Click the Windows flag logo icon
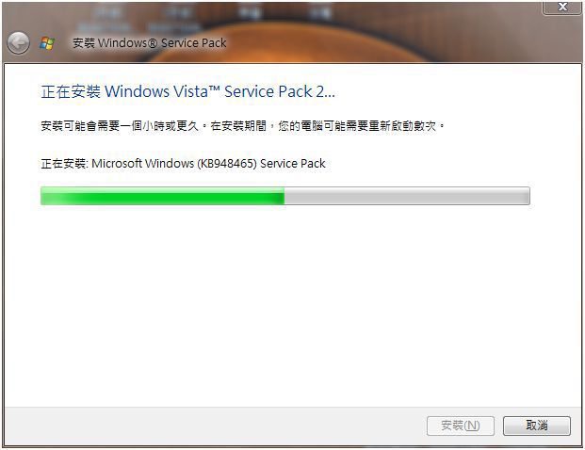 click(x=47, y=43)
